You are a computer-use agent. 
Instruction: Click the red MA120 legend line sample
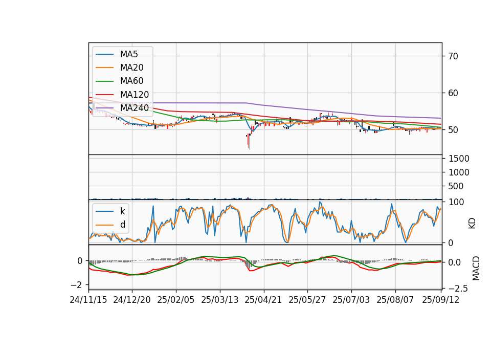coord(104,95)
